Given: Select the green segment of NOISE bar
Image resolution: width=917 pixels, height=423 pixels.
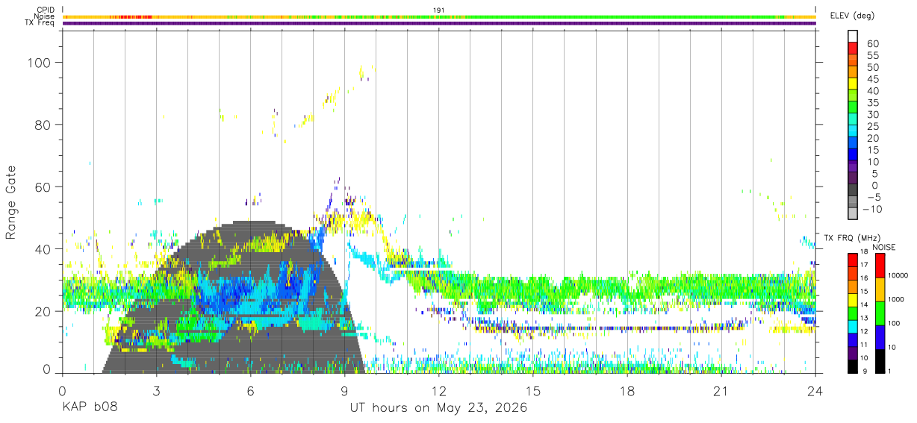Looking at the screenshot, I should click(x=880, y=312).
